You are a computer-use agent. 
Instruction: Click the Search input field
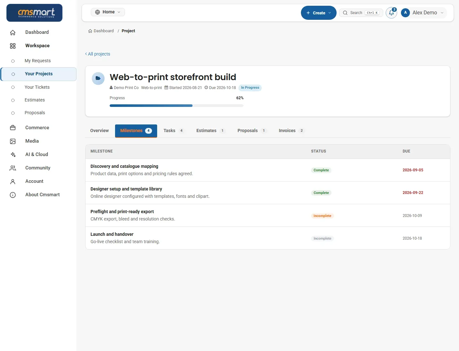click(x=361, y=13)
